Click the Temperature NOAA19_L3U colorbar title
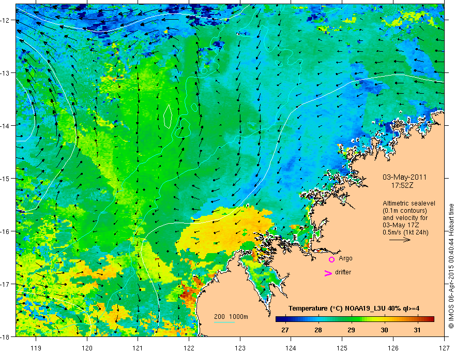 click(x=354, y=308)
